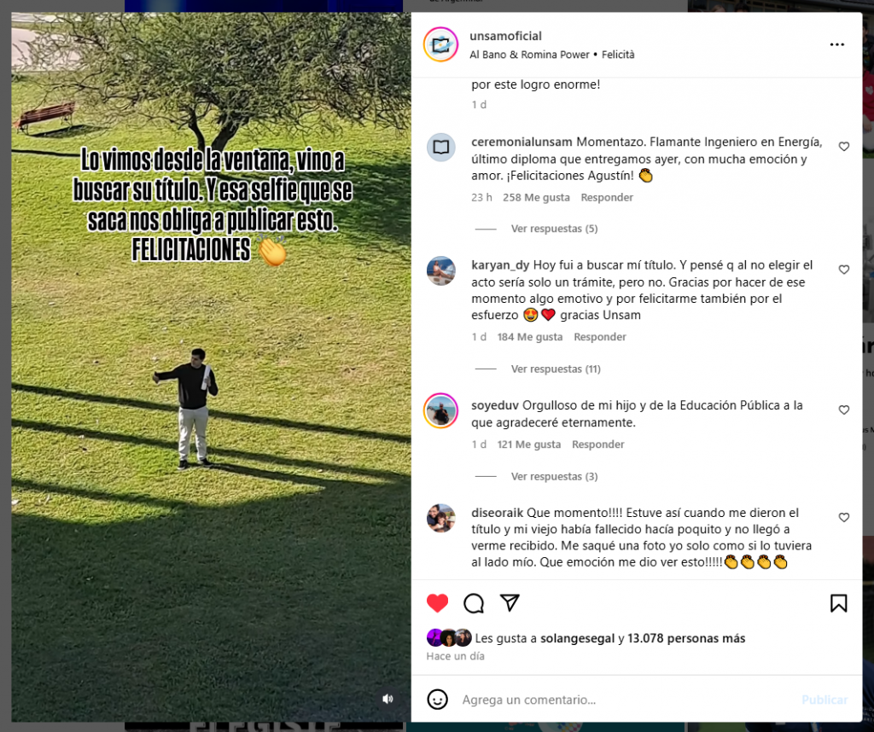Save post with the bookmark icon
Screen dimensions: 874x732
[x=838, y=603]
